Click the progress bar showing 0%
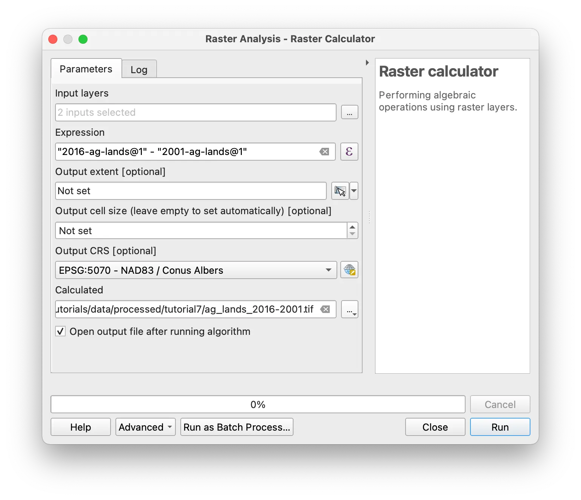 [258, 404]
